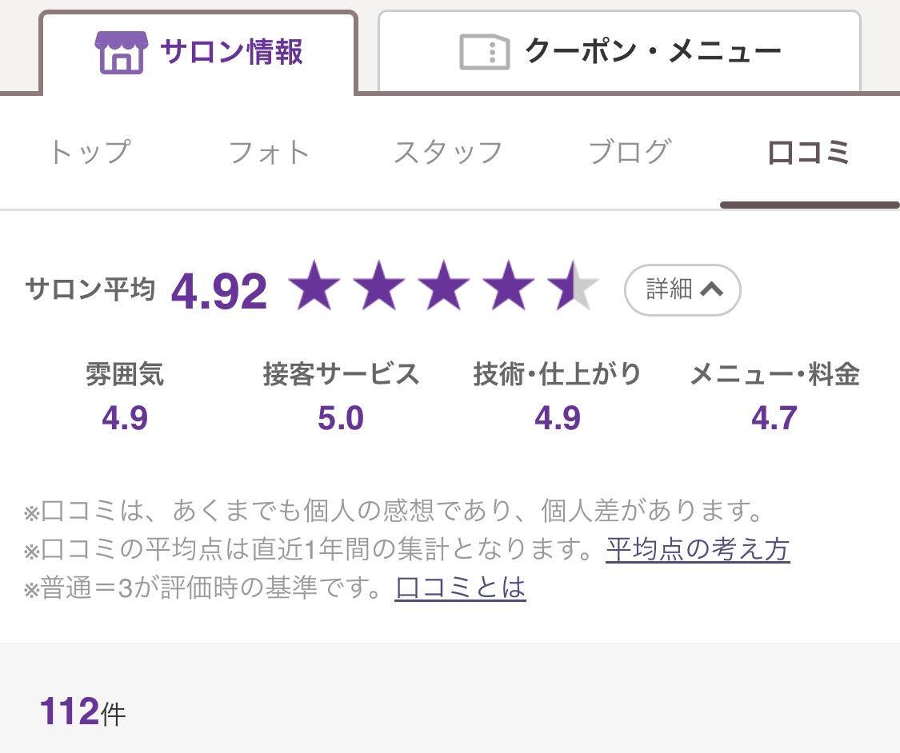Click the 112件 review count
The height and width of the screenshot is (753, 900).
[82, 711]
